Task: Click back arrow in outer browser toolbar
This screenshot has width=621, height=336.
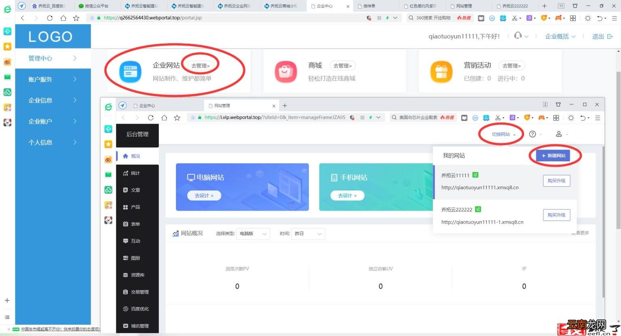Action: (x=22, y=18)
